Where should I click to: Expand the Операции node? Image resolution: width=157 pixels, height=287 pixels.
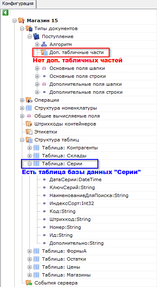tap(22, 100)
